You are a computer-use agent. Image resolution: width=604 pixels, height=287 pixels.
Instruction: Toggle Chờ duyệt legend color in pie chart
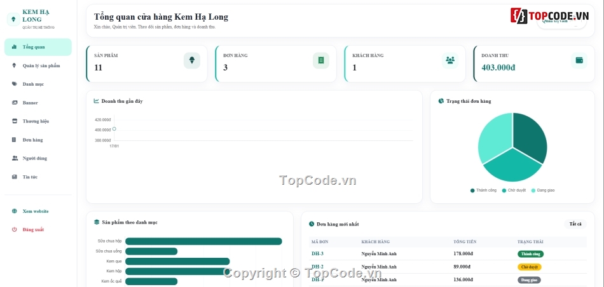point(504,190)
